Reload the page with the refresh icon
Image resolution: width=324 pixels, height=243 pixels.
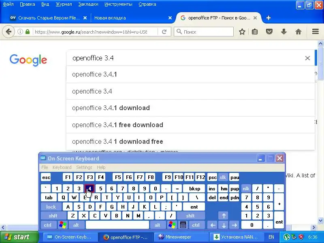pyautogui.click(x=164, y=32)
